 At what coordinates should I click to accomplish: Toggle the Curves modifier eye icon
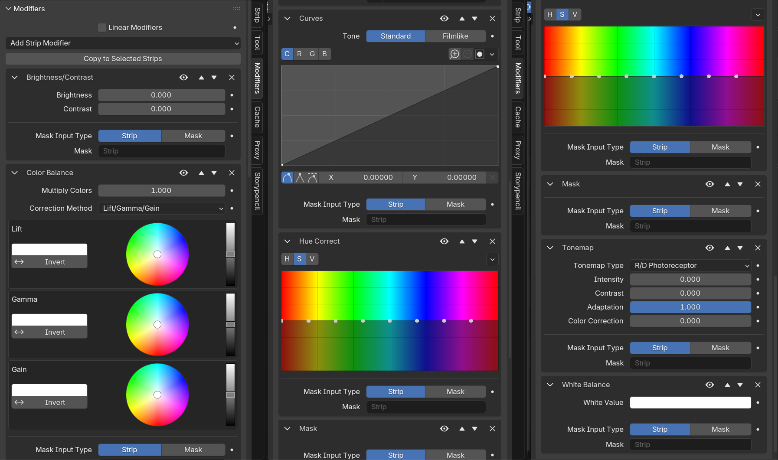[x=445, y=18]
